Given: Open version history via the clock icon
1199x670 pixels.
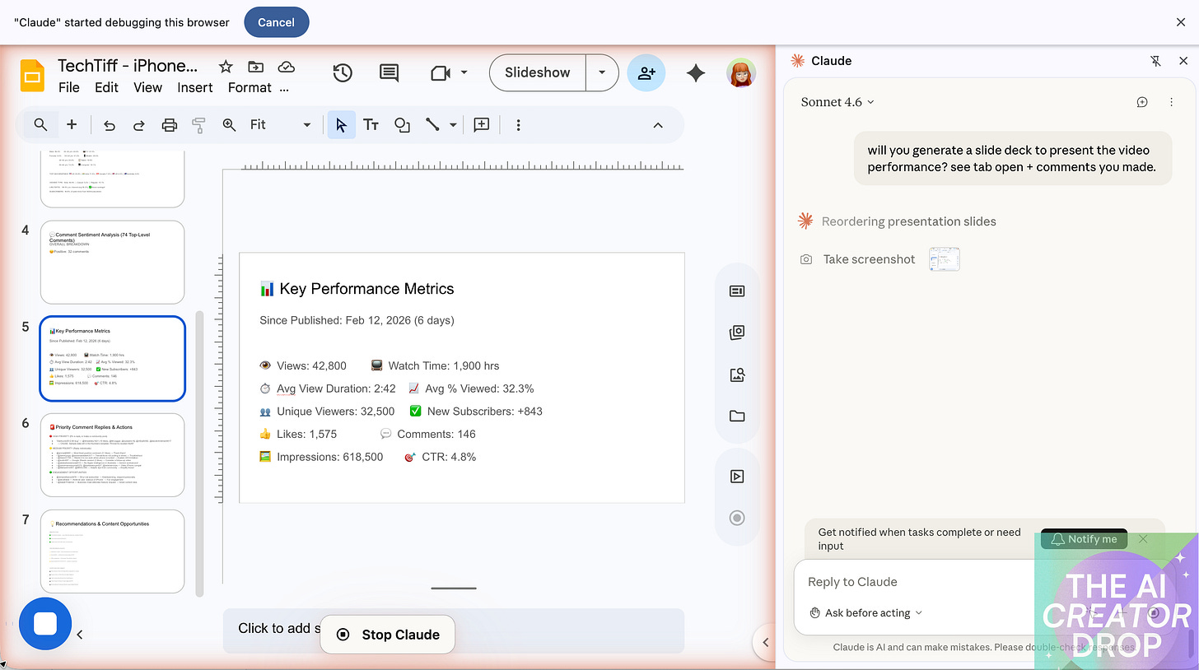Looking at the screenshot, I should coord(343,72).
